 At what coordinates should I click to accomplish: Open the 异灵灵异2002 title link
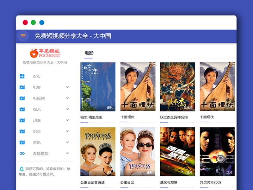(x=211, y=182)
